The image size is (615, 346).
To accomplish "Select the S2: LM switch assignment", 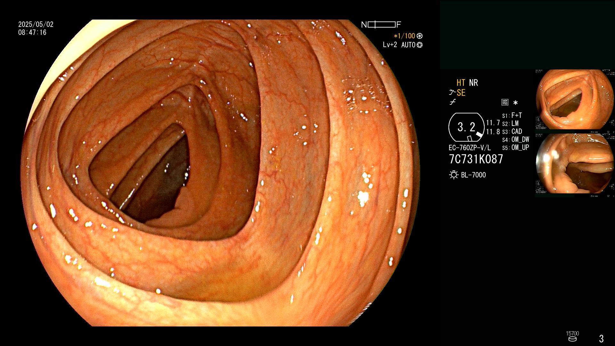I will [x=510, y=123].
